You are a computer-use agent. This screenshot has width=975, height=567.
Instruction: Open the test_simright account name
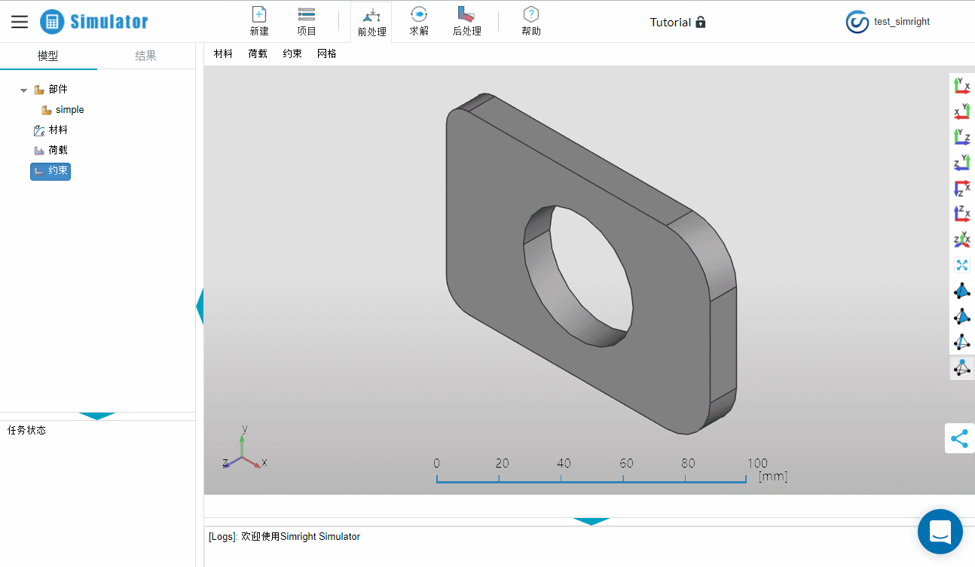click(x=902, y=22)
